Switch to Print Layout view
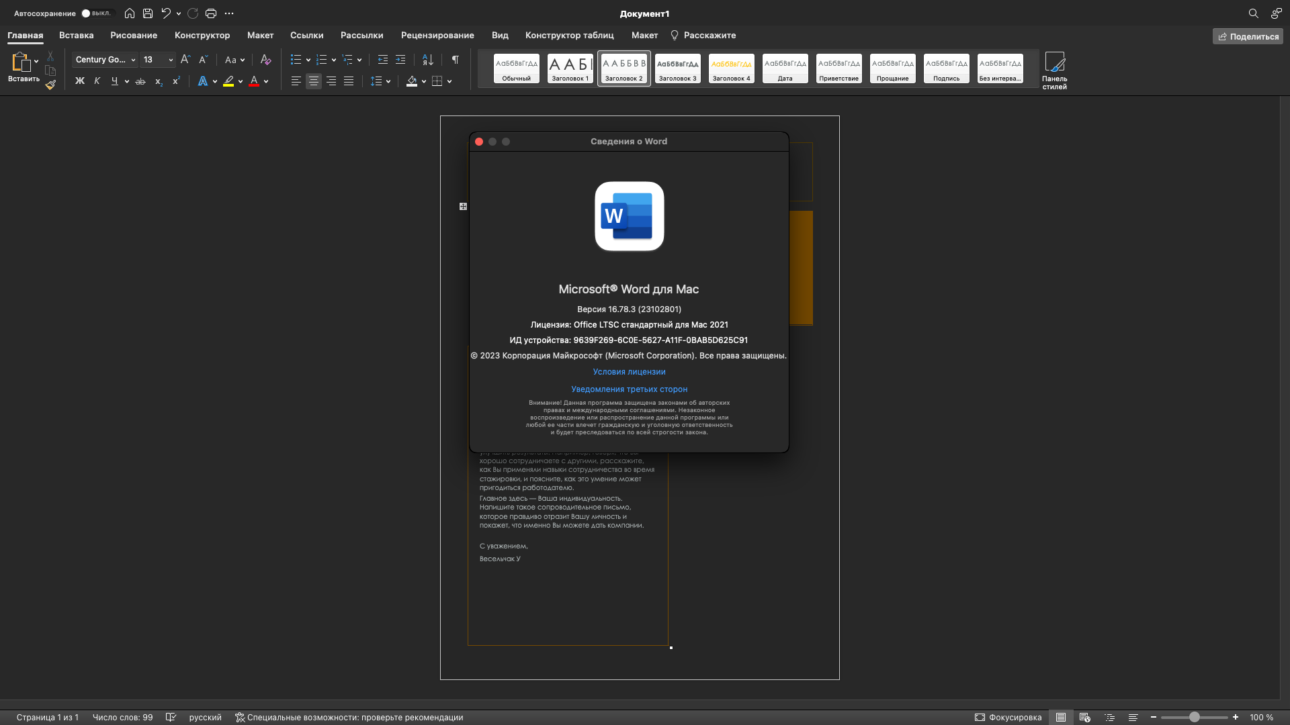Screen dimensions: 1290x725 [1061, 717]
